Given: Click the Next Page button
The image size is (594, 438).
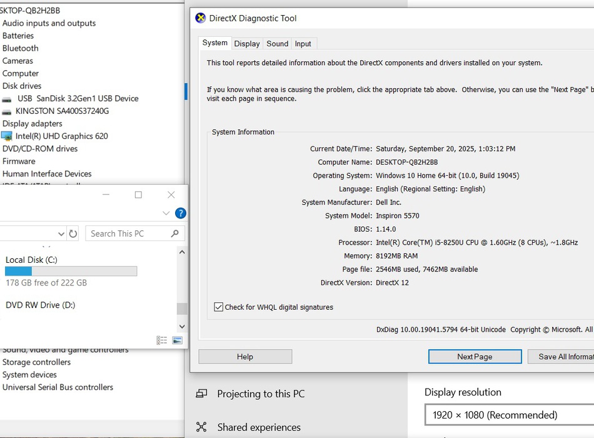Looking at the screenshot, I should pos(475,357).
